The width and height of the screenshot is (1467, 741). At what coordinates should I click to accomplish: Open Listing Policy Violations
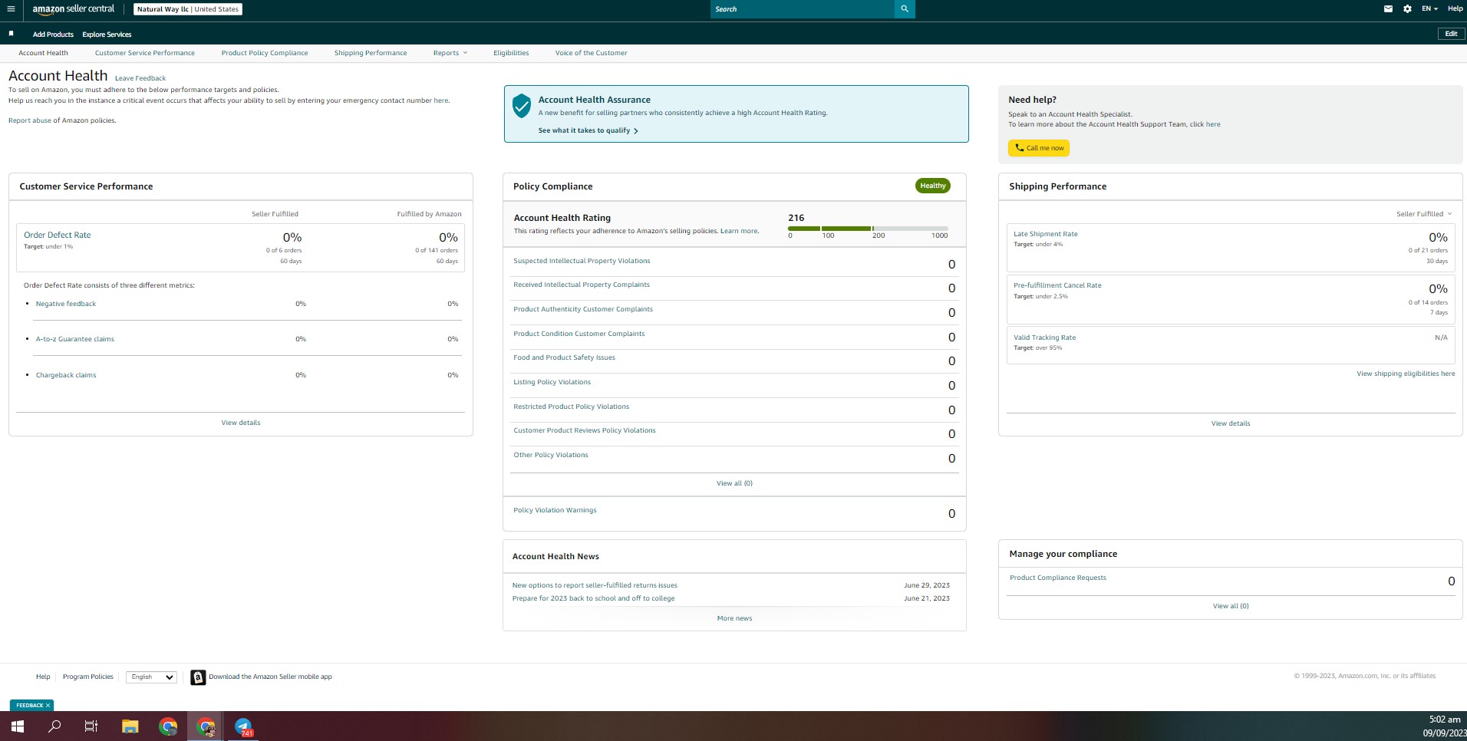point(552,382)
